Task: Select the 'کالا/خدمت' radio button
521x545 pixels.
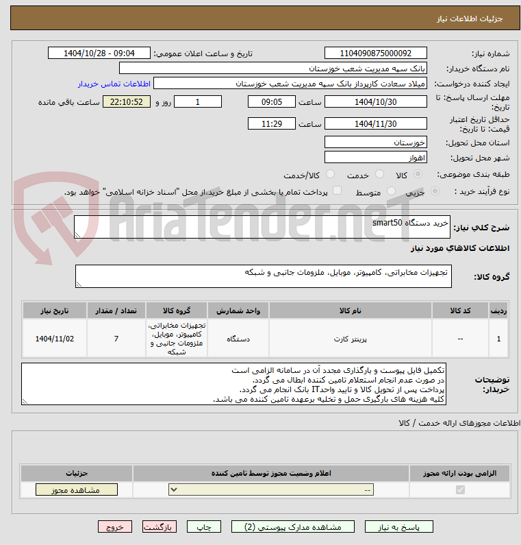Action: coord(331,174)
